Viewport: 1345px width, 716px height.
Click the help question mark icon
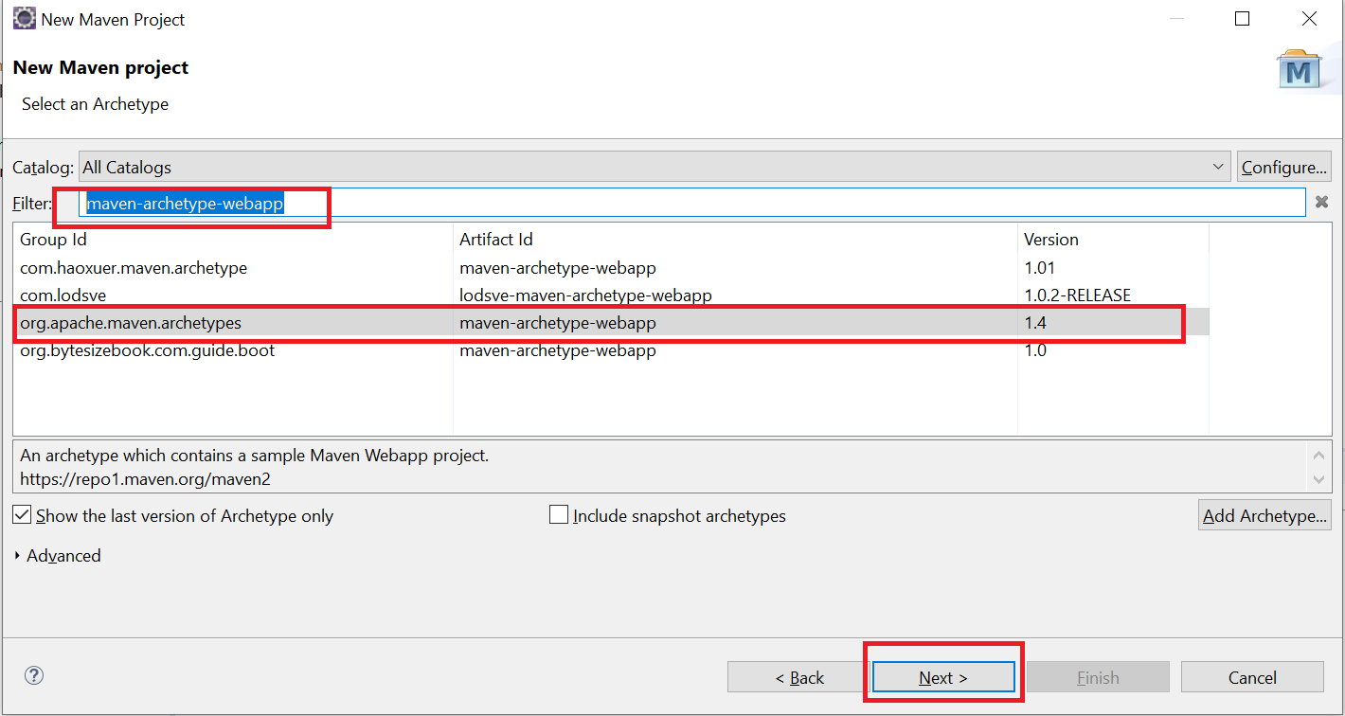point(34,676)
